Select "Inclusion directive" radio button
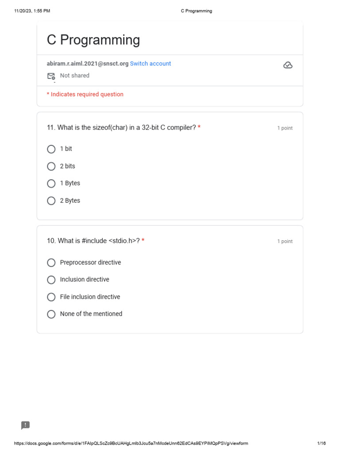Viewport: 340px width, 454px height. click(x=51, y=280)
